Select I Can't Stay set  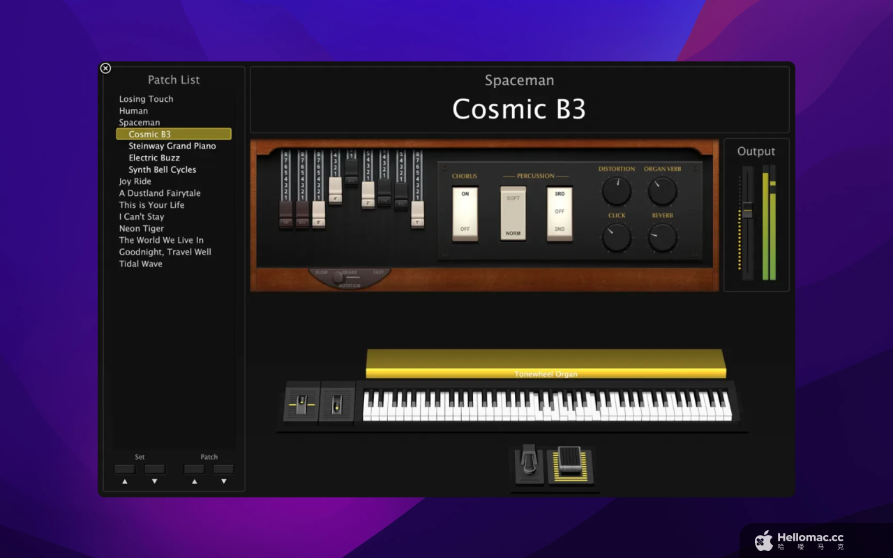pyautogui.click(x=142, y=217)
